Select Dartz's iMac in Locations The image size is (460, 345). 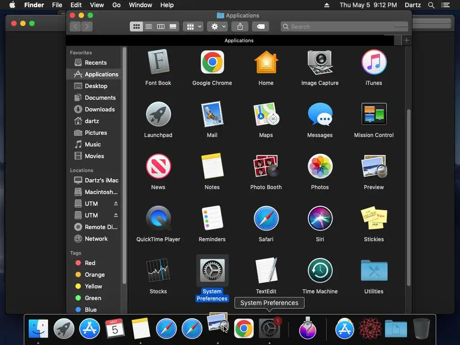(x=102, y=180)
